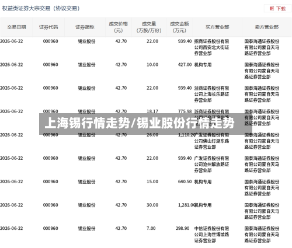Click the code 000960 in the 298.90 row
Viewport: 292px width, 248px height.
50,228
